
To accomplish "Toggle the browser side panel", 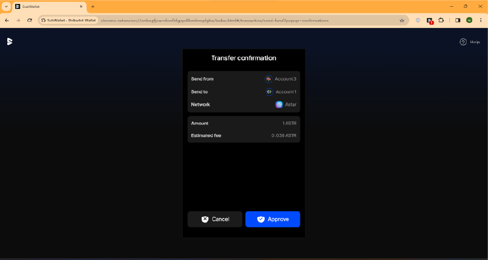I will tap(458, 20).
